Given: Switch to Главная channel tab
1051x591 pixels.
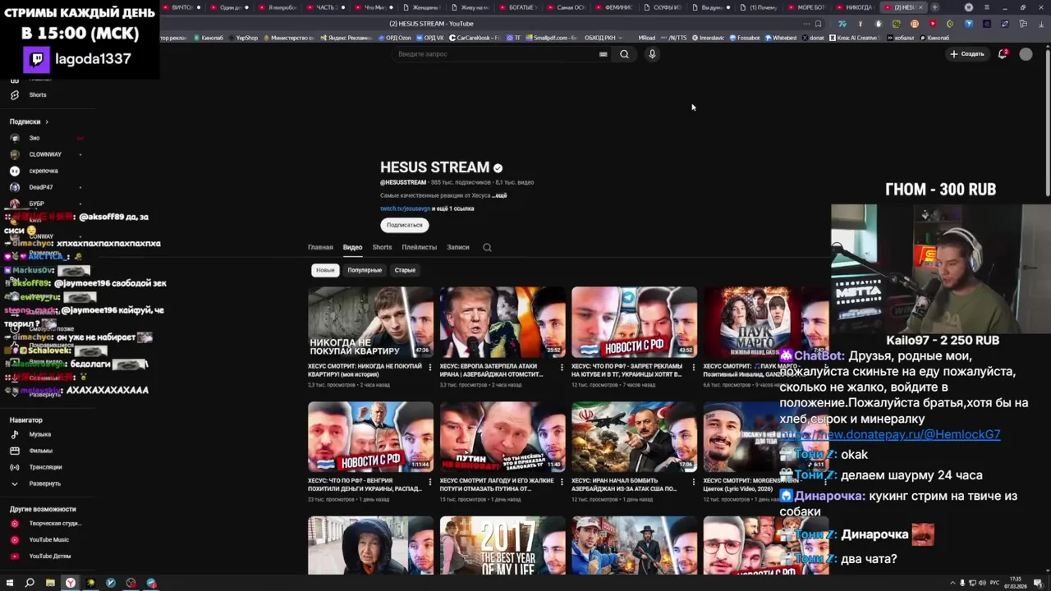Looking at the screenshot, I should (x=320, y=247).
